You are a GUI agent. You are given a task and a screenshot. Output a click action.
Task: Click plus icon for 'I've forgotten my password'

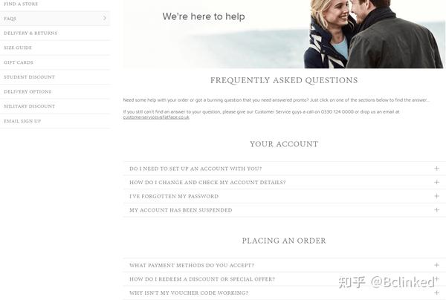coord(436,196)
